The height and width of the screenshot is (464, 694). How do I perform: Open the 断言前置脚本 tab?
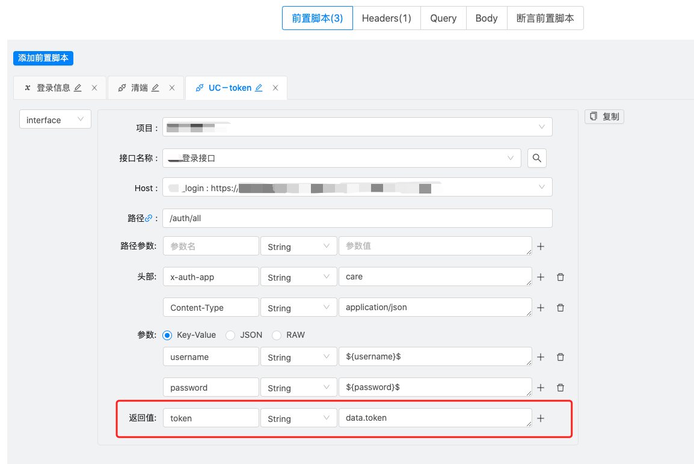click(545, 18)
